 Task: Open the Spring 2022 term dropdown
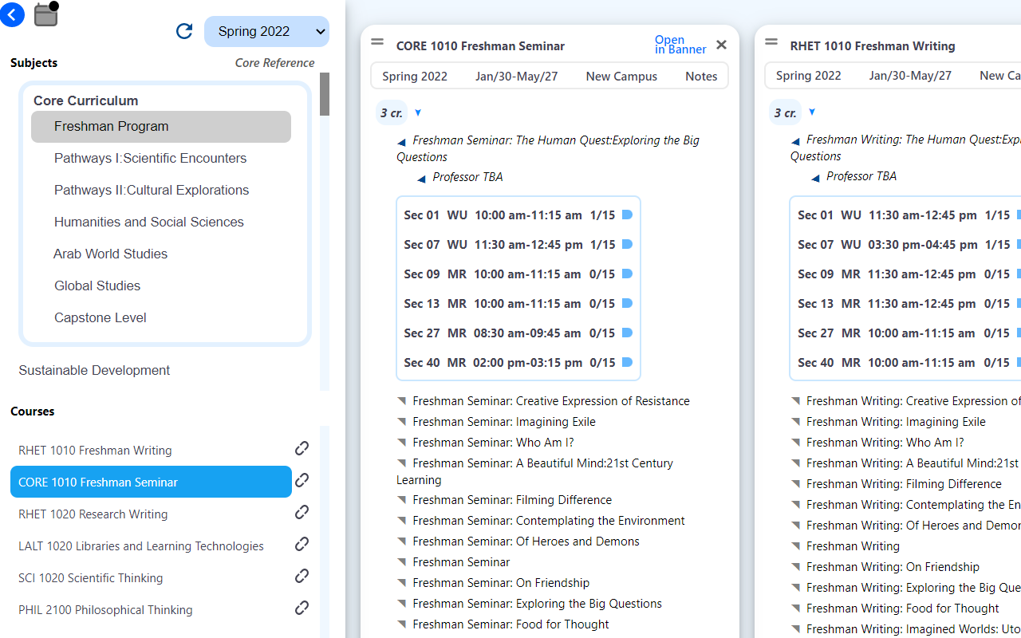pos(266,31)
